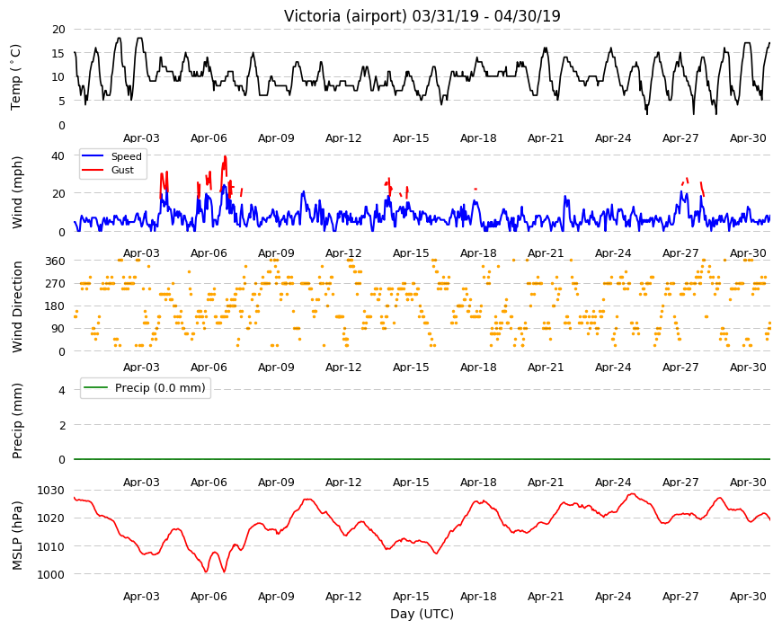Select the Gust legend label
This screenshot has height=629, width=782.
pyautogui.click(x=122, y=170)
